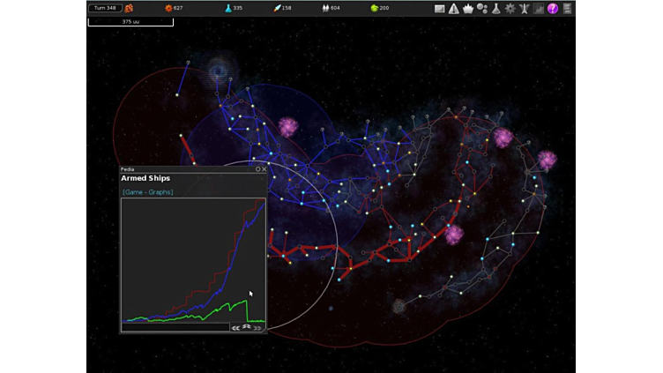Go up to the Pedia index
This screenshot has width=663, height=373.
(247, 327)
